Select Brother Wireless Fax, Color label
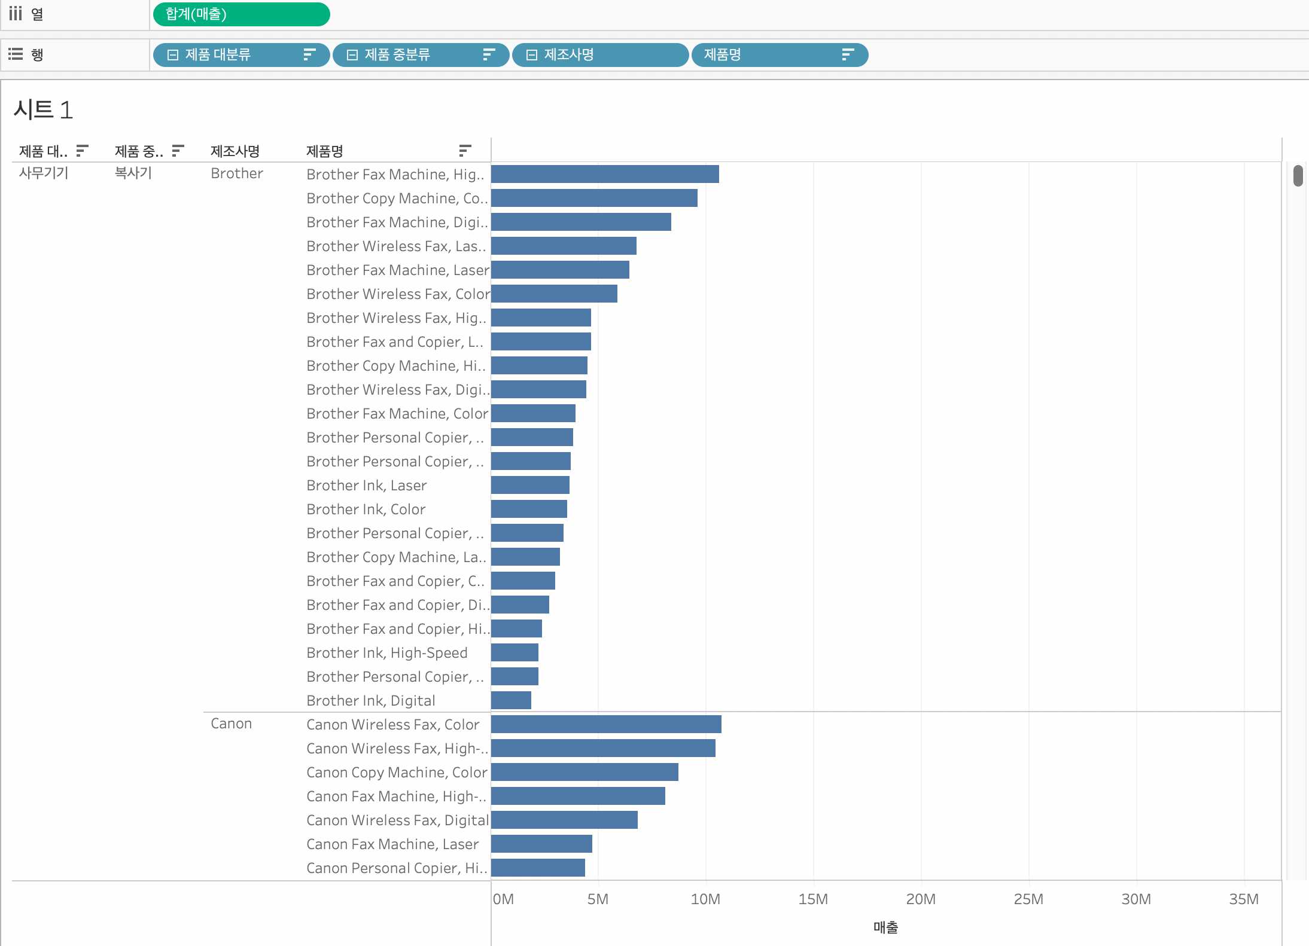Screen dimensions: 1309x946 point(398,294)
